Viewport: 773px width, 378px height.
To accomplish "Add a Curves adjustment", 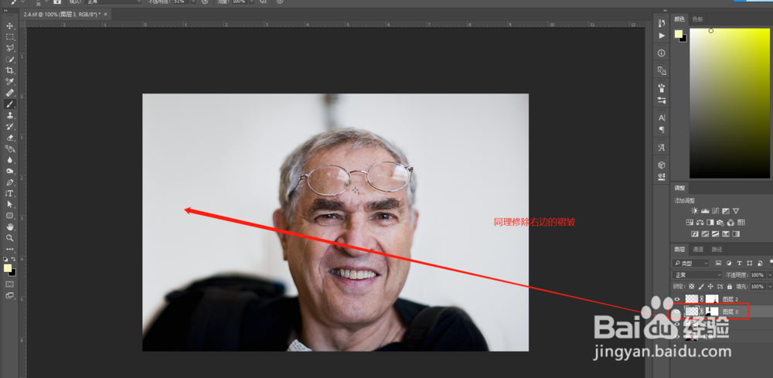I will 715,211.
